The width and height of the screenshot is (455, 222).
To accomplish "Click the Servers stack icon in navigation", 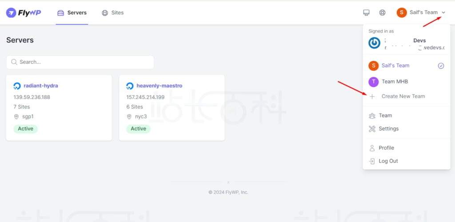I will coord(60,13).
